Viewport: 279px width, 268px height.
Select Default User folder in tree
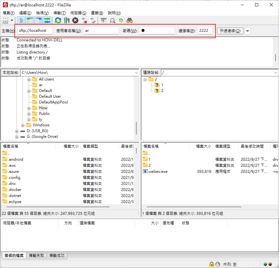pyautogui.click(x=50, y=96)
